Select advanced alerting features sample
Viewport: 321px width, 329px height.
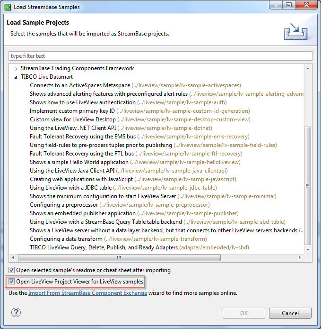[166, 94]
